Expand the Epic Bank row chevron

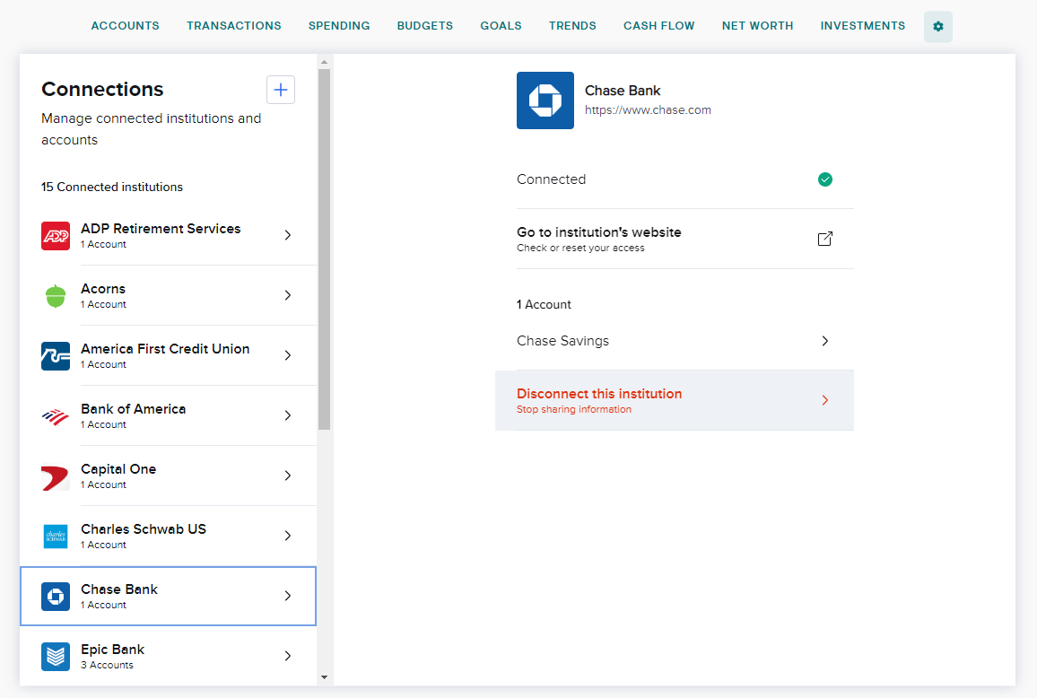click(x=288, y=657)
